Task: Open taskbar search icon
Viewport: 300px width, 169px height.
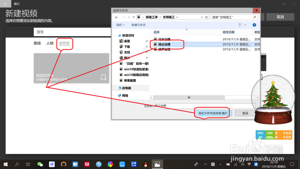Action: (x=17, y=164)
